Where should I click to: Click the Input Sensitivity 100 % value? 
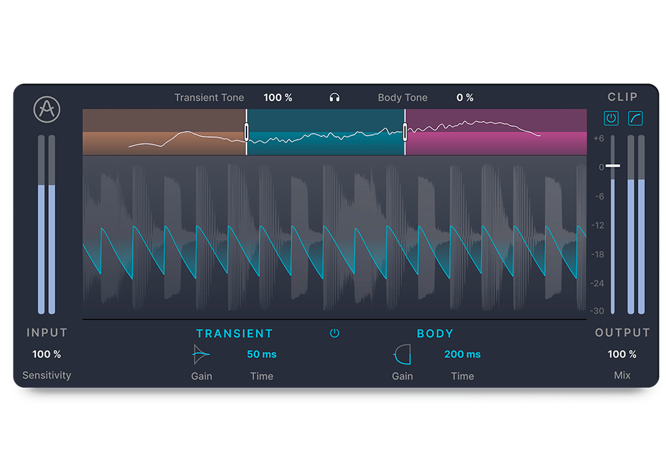pos(47,354)
